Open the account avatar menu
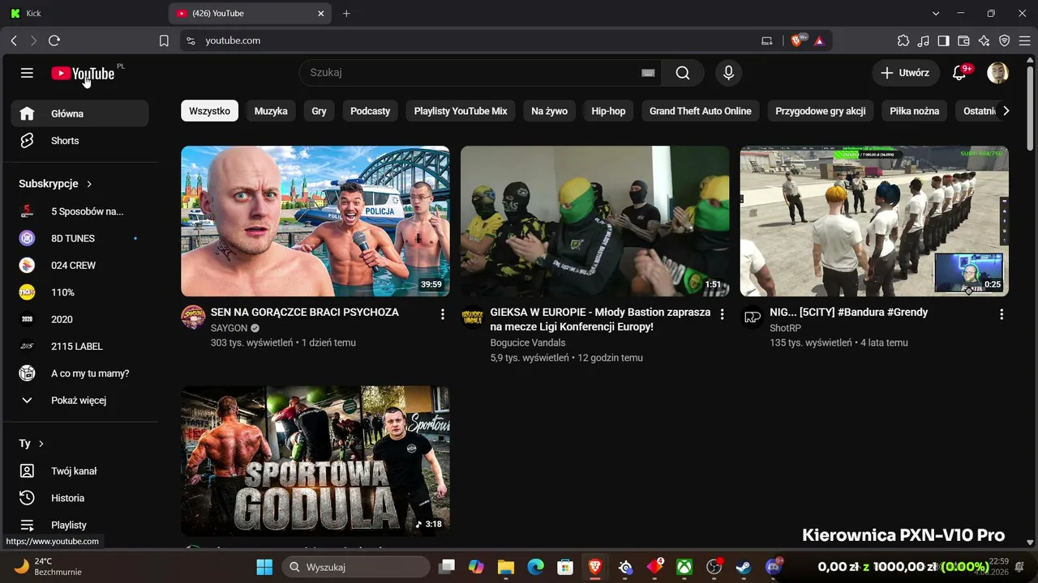The image size is (1038, 583). pyautogui.click(x=997, y=73)
